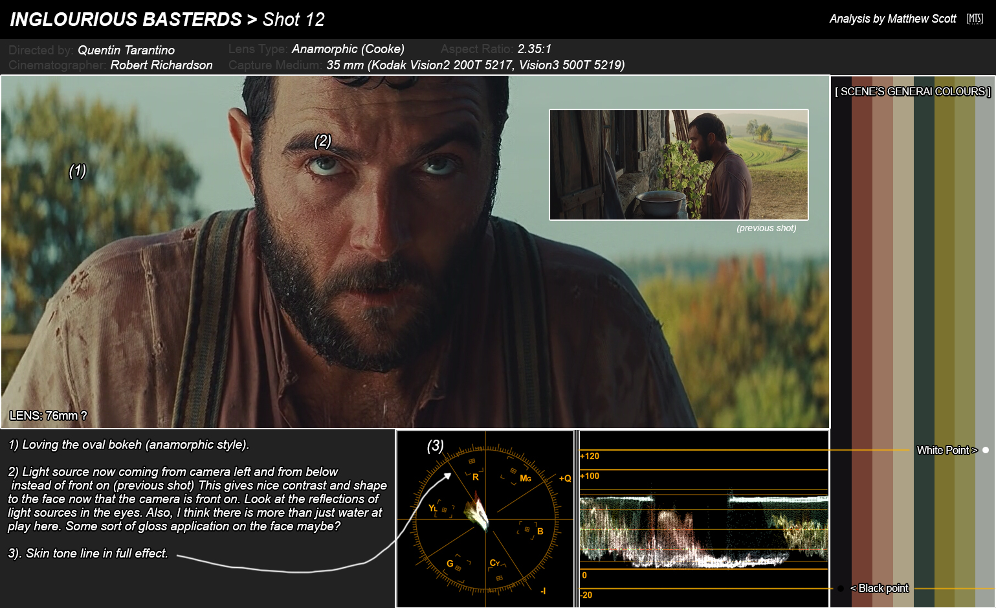Viewport: 996px width, 608px height.
Task: Click the +Q label on the vectorscope
Action: tap(565, 479)
